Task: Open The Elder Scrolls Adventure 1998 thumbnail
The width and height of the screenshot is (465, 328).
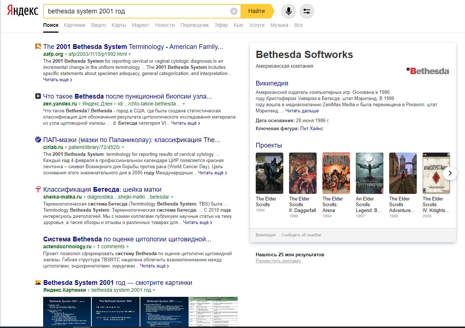Action: (x=403, y=173)
